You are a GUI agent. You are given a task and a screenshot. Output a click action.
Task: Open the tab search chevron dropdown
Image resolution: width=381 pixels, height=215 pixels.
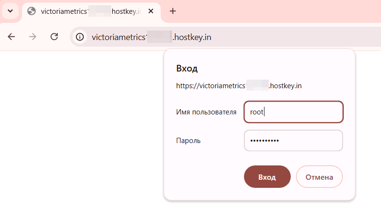pyautogui.click(x=10, y=11)
